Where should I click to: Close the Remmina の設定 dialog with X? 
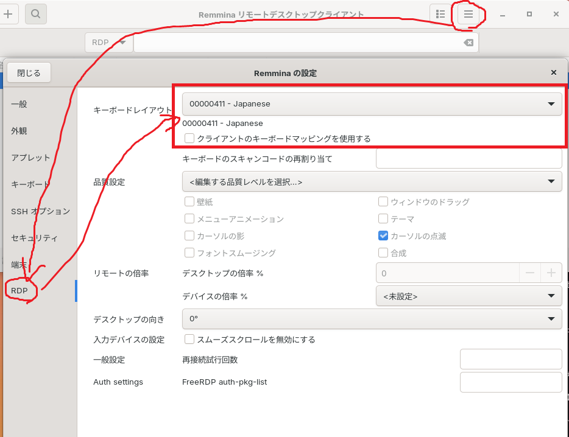(x=553, y=72)
